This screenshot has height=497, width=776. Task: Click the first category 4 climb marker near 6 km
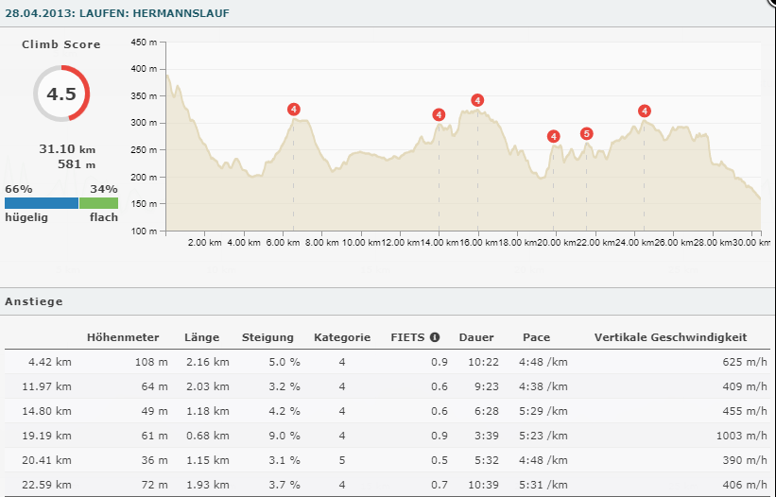click(x=294, y=110)
